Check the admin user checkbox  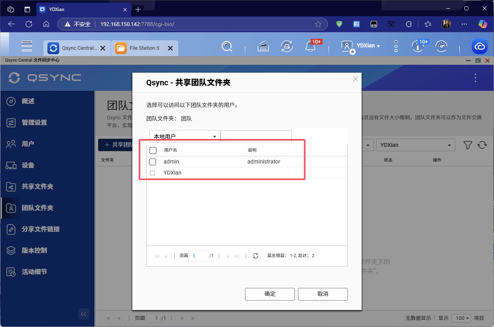coord(153,162)
